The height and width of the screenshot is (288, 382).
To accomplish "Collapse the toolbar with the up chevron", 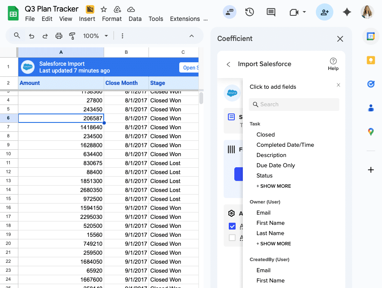I will (x=192, y=36).
